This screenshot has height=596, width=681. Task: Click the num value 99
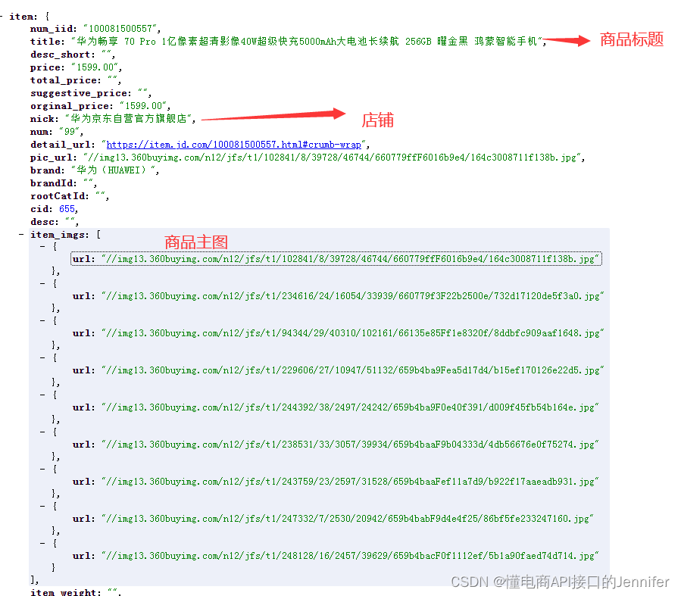pyautogui.click(x=70, y=132)
